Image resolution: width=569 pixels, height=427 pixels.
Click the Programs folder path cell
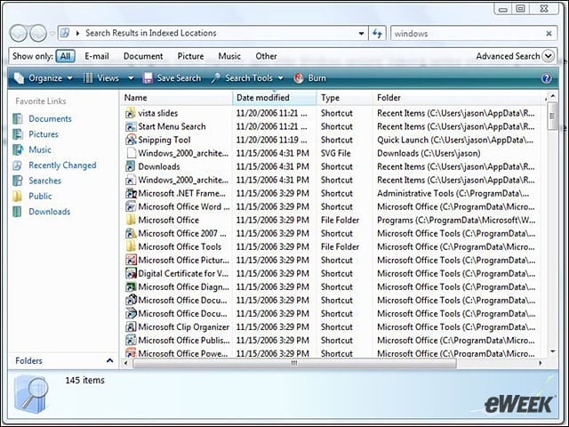(x=456, y=220)
